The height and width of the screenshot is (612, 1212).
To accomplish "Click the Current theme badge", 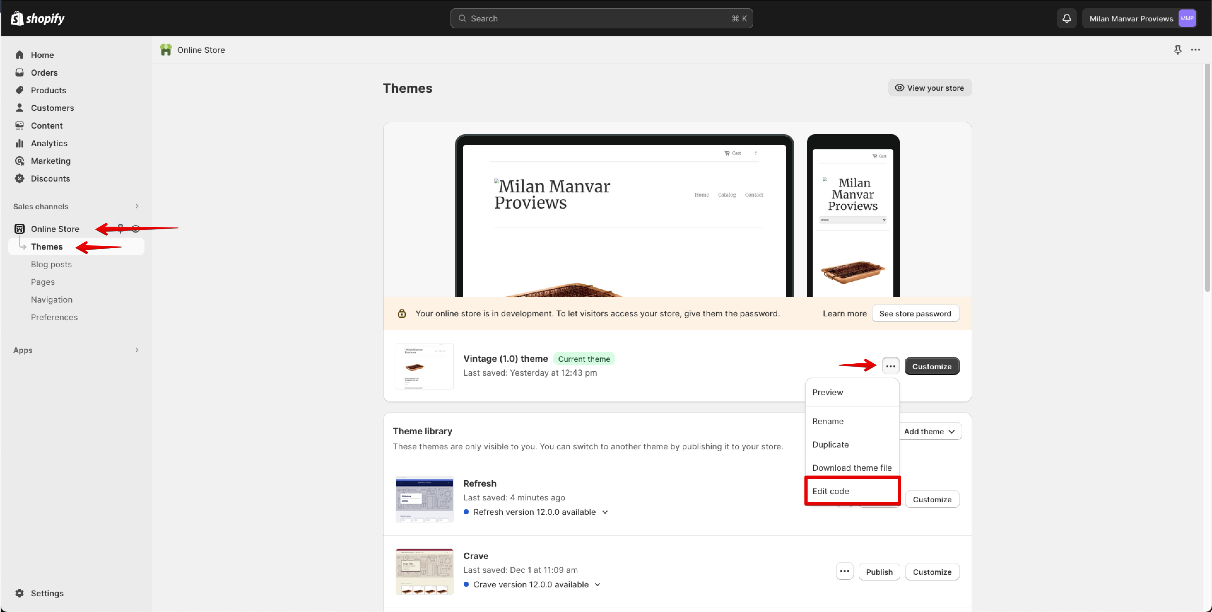I will [584, 359].
